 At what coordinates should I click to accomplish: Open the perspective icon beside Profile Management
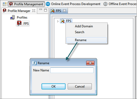point(5,4)
